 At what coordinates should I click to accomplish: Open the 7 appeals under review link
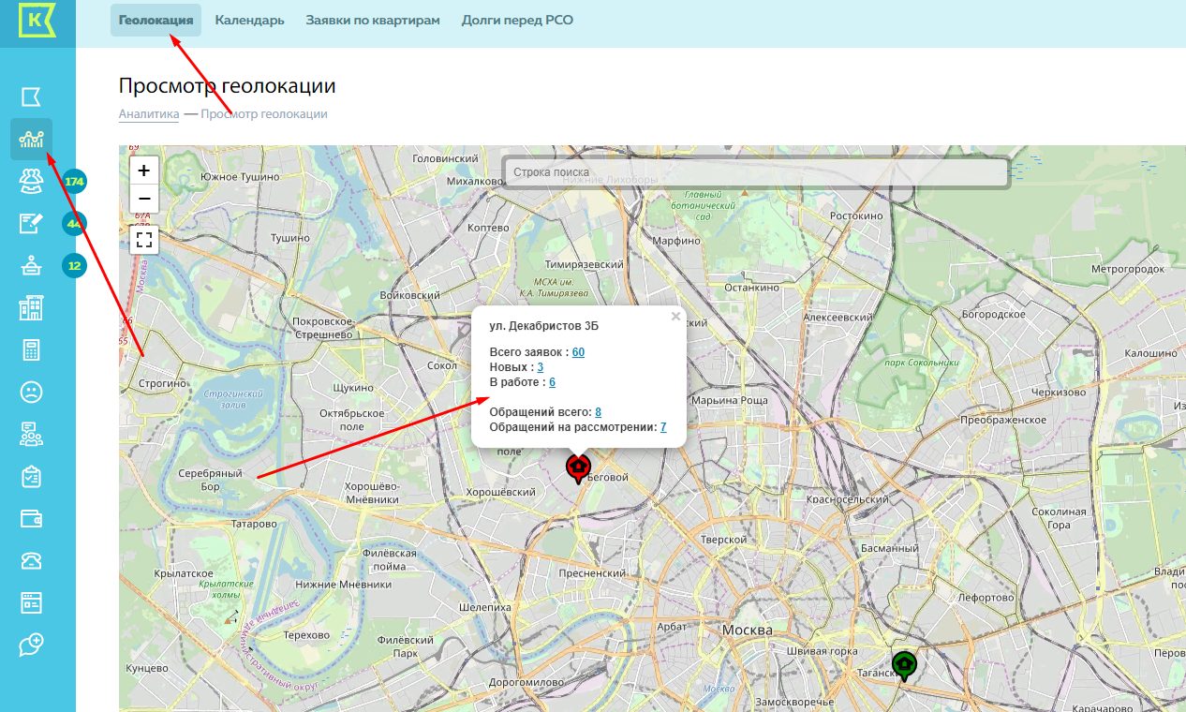point(663,427)
